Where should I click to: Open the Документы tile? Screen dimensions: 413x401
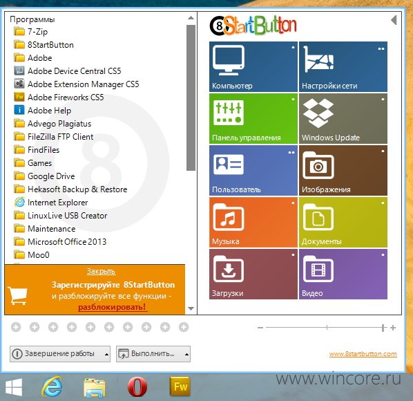pyautogui.click(x=343, y=222)
